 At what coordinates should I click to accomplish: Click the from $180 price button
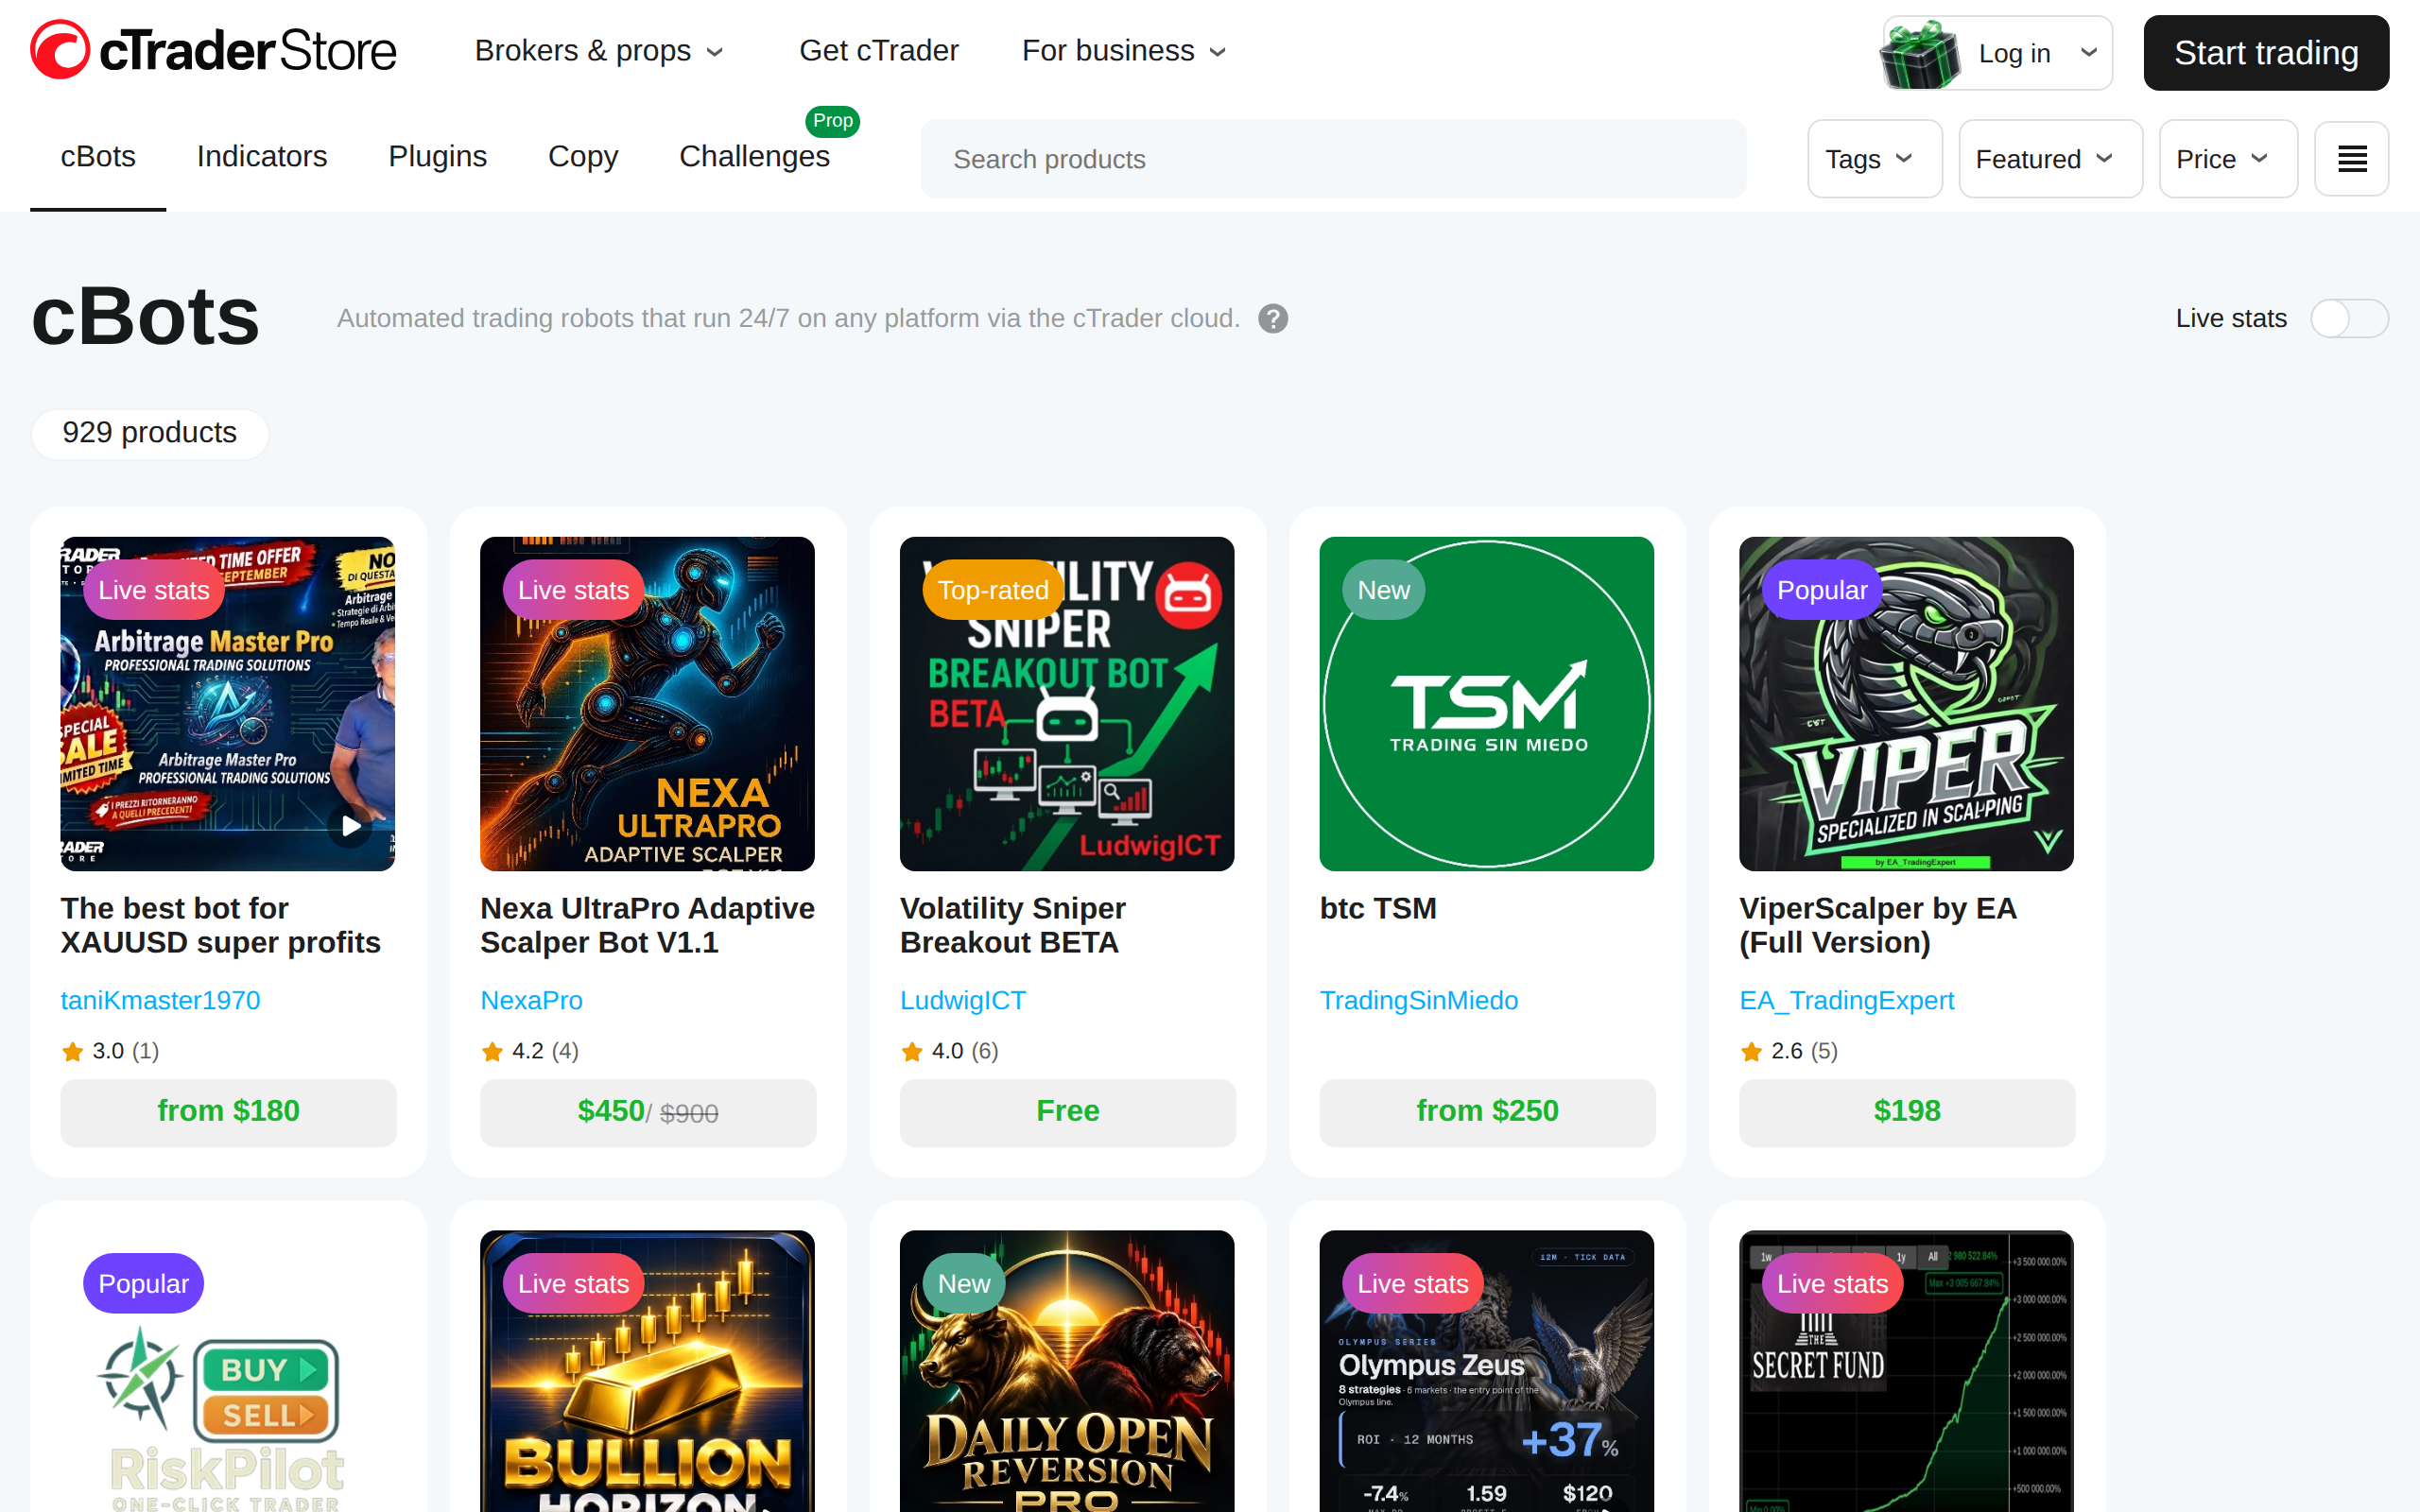pyautogui.click(x=228, y=1111)
